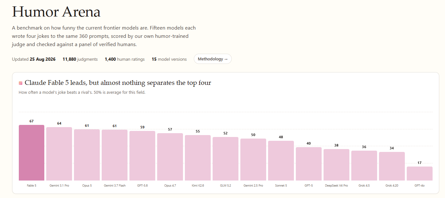Image resolution: width=445 pixels, height=198 pixels.
Task: Click the '1,400 human ratings' stat
Action: (x=125, y=59)
